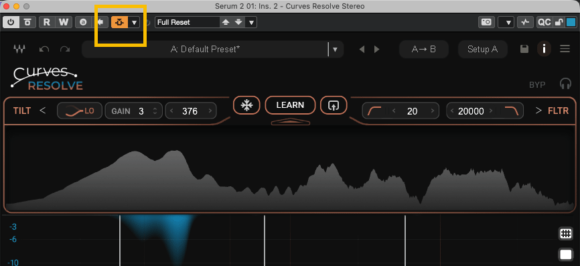Click the -6 dB scale label
This screenshot has width=580, height=266.
(13, 240)
